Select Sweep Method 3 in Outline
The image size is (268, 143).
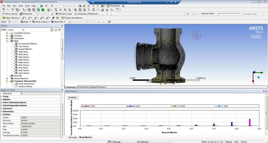coord(25,49)
